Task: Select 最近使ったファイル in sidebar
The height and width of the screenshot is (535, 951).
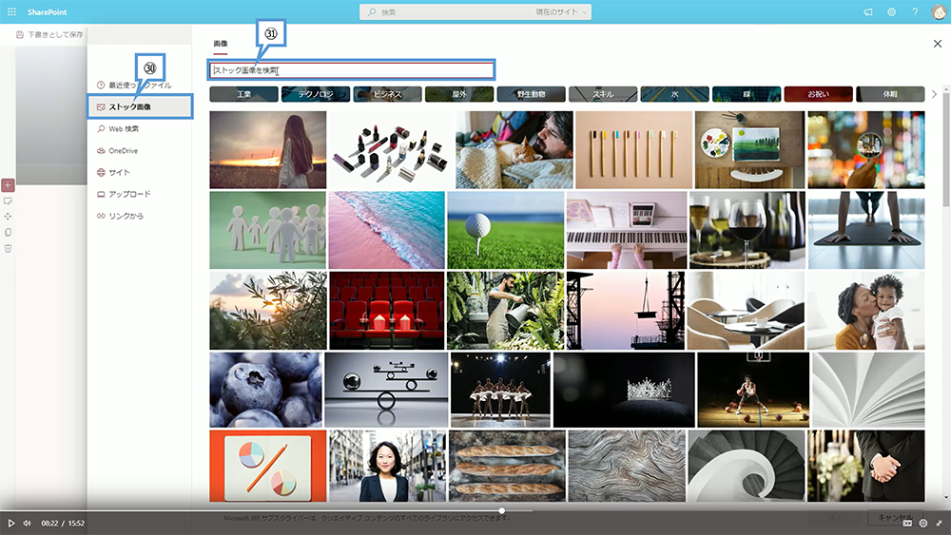Action: click(140, 85)
